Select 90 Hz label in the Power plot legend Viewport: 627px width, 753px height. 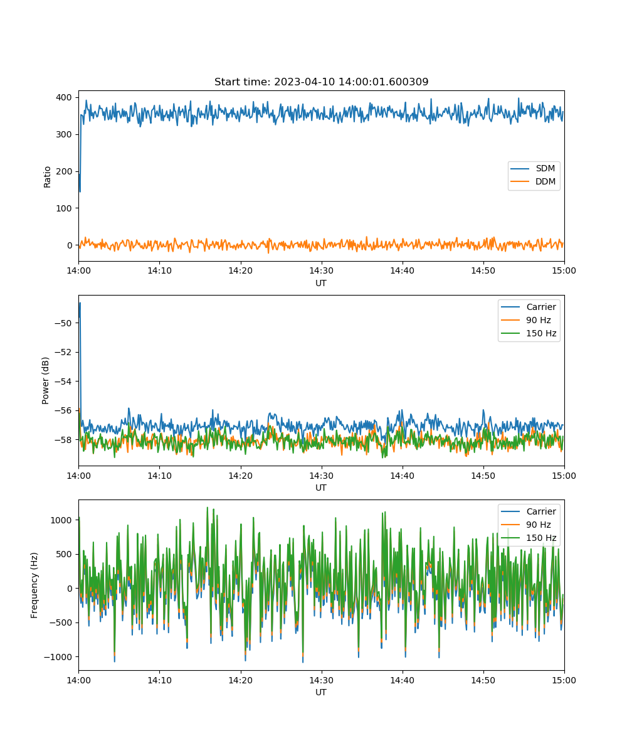point(539,320)
